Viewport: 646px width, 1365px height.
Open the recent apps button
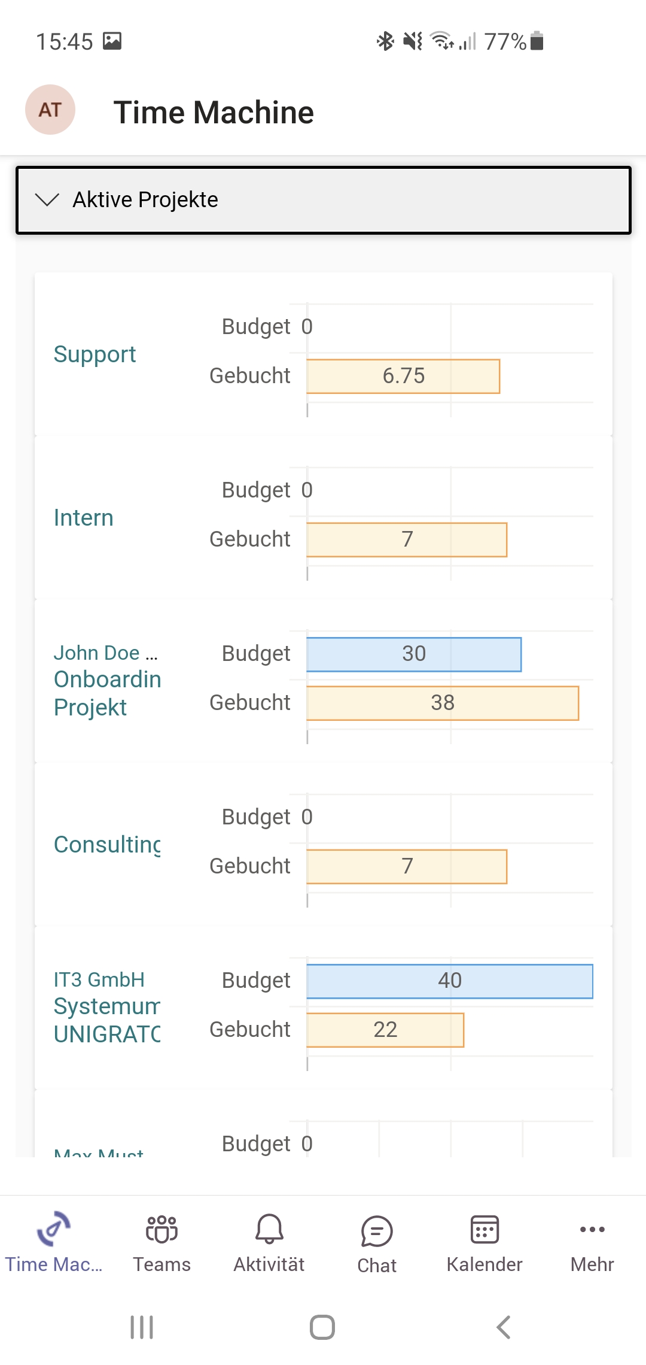pos(142,1327)
